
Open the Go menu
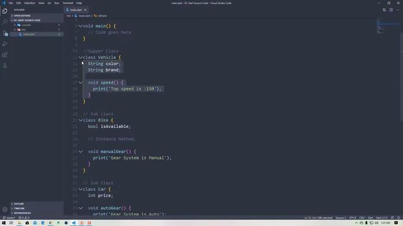pyautogui.click(x=49, y=3)
